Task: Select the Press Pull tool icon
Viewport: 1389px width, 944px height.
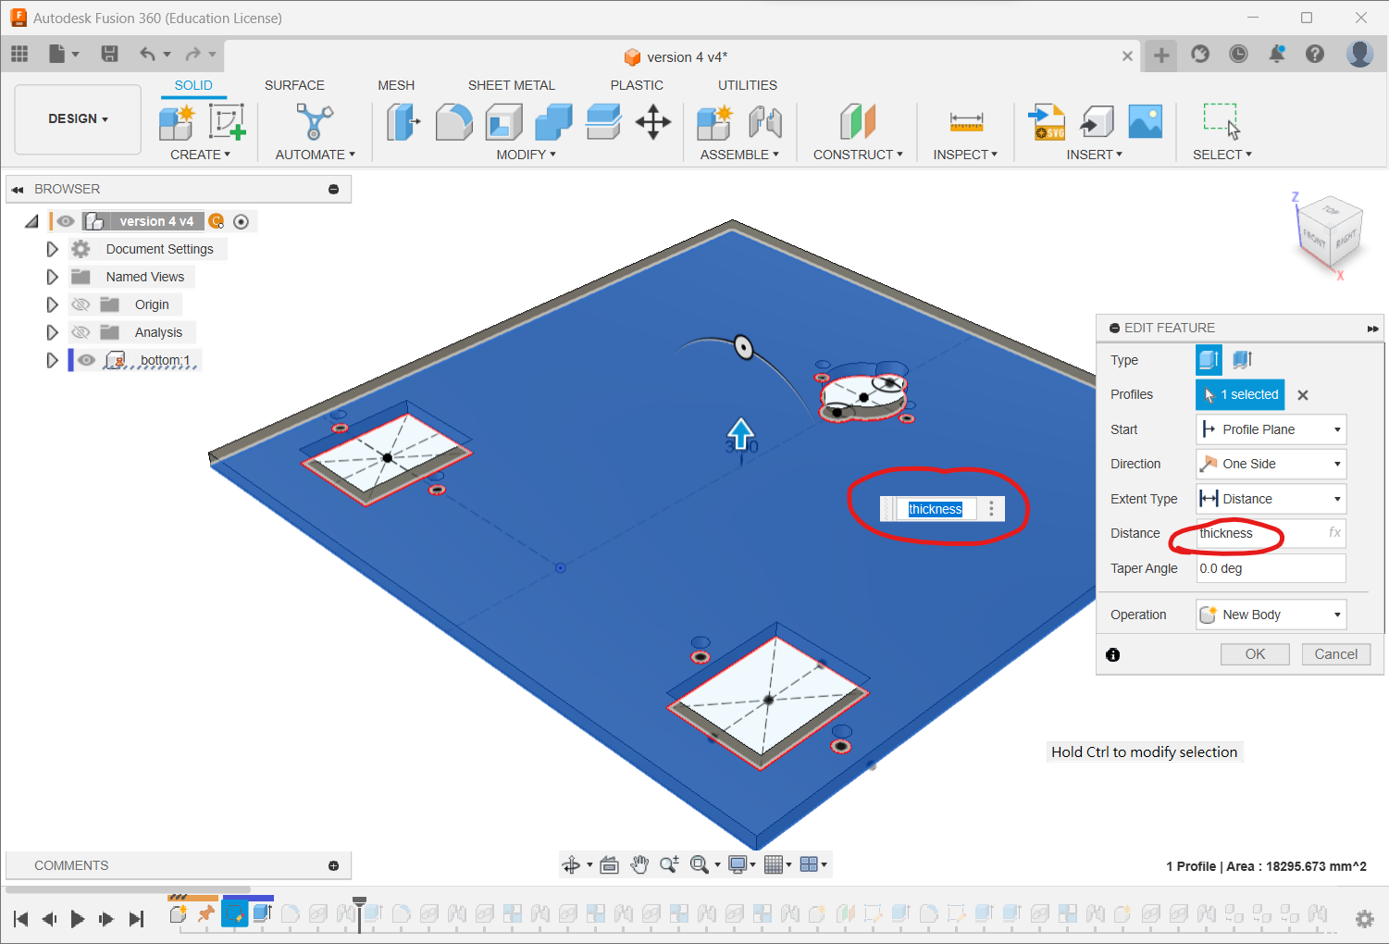Action: [x=403, y=122]
